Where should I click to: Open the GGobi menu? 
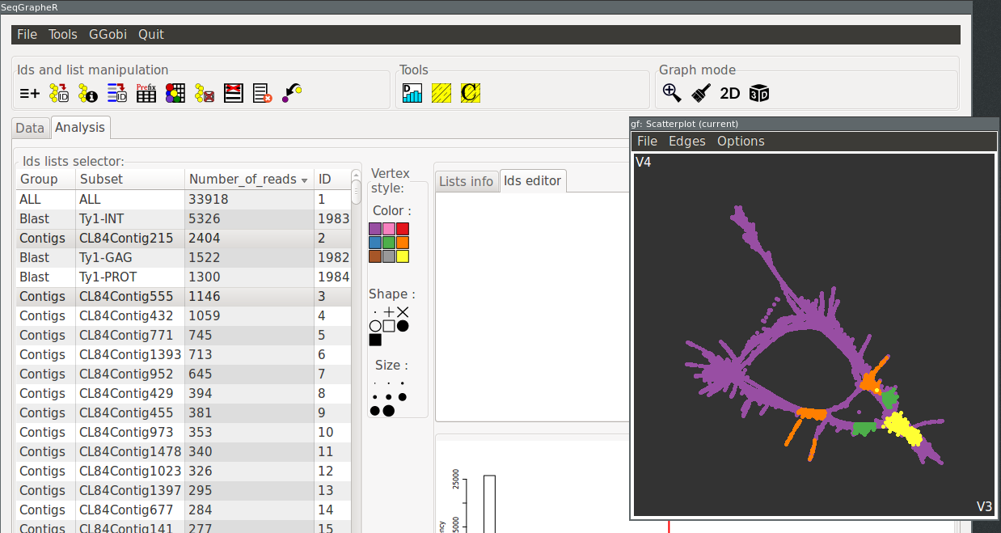108,34
